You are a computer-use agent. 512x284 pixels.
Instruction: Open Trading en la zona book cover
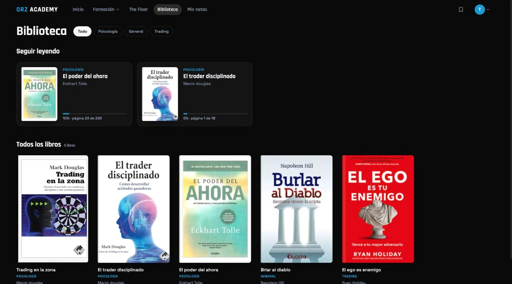[x=52, y=209]
